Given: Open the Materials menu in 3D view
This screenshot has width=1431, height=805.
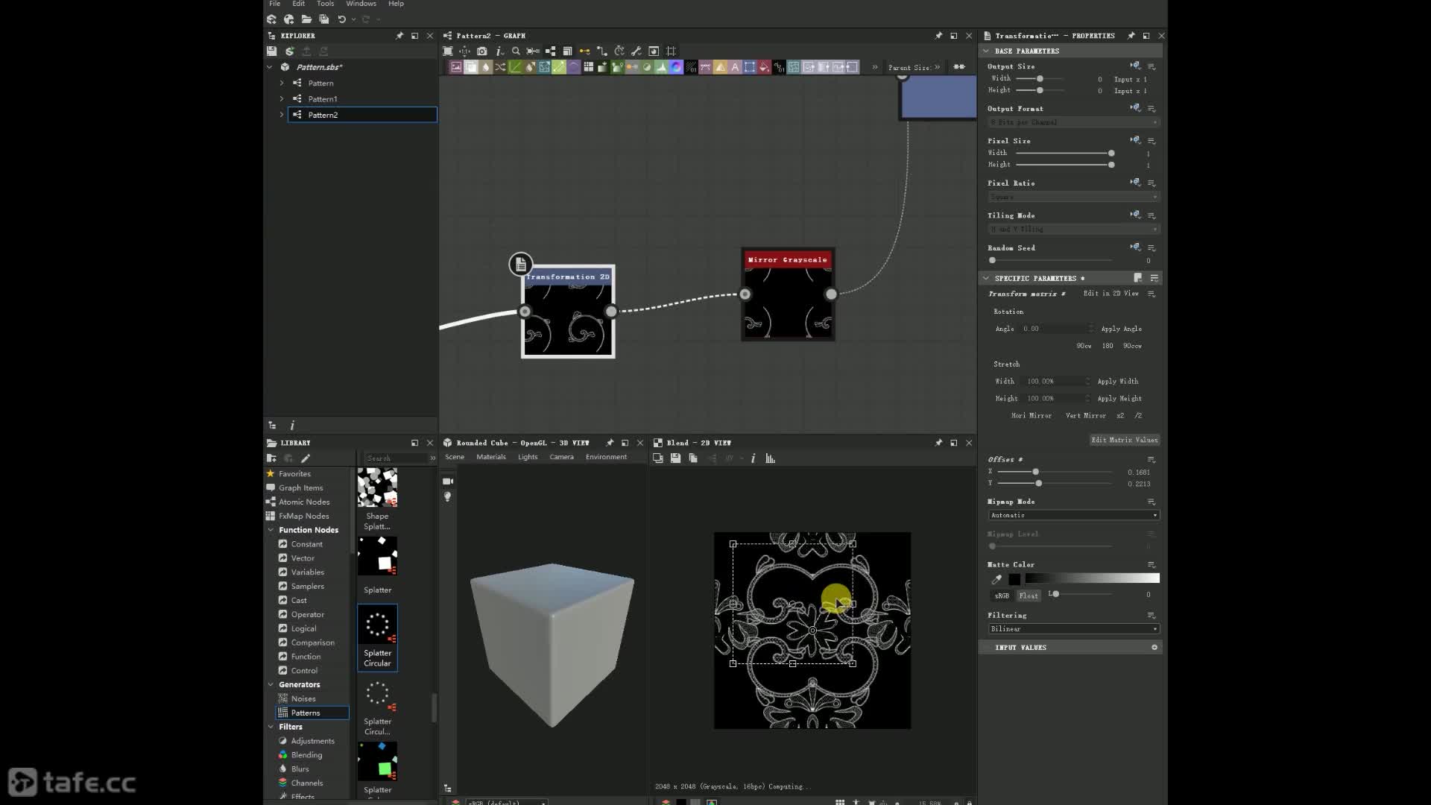Looking at the screenshot, I should click(x=491, y=457).
